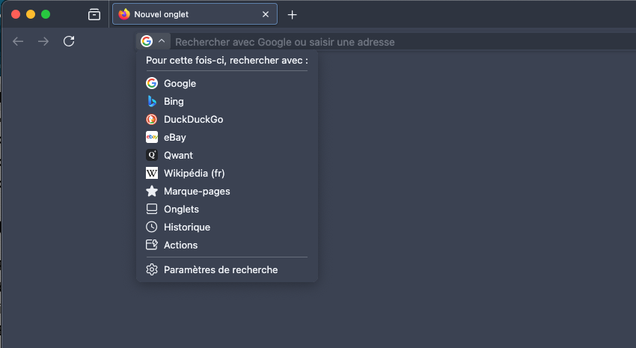The height and width of the screenshot is (348, 636).
Task: Select the Onglets search option
Action: click(x=227, y=209)
